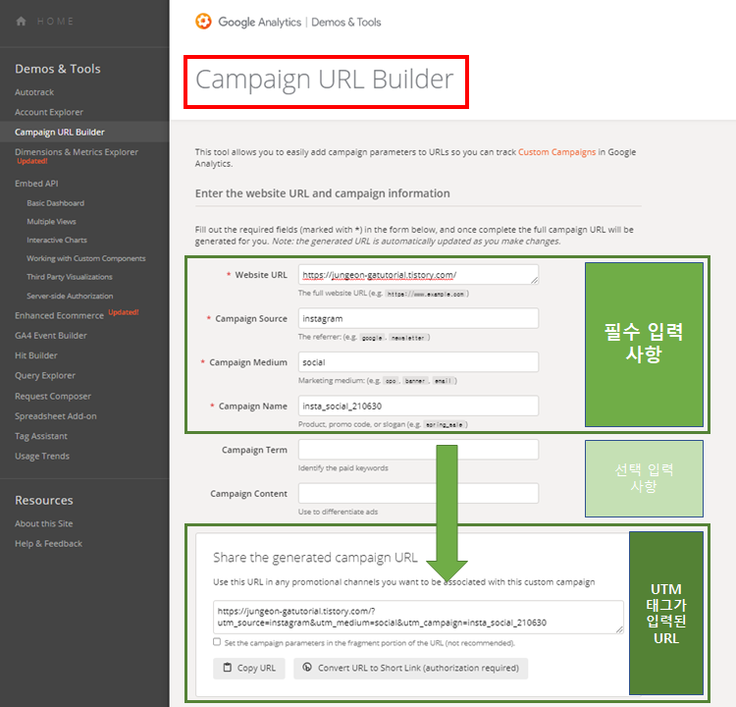The width and height of the screenshot is (736, 707).
Task: Open Multiple Views sub-item
Action: tap(51, 222)
